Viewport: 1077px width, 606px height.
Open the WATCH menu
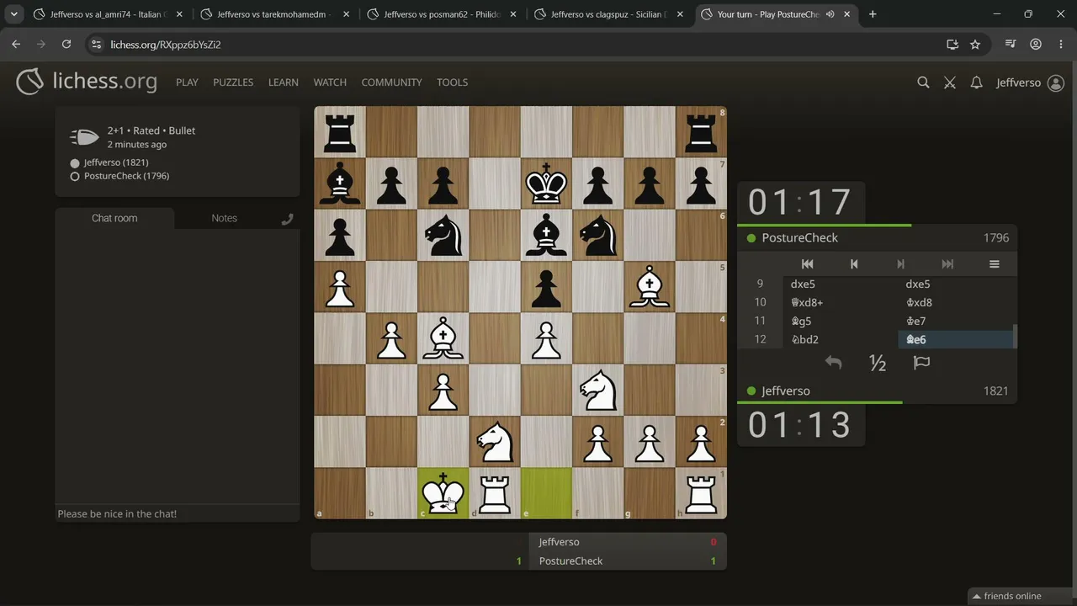point(330,82)
